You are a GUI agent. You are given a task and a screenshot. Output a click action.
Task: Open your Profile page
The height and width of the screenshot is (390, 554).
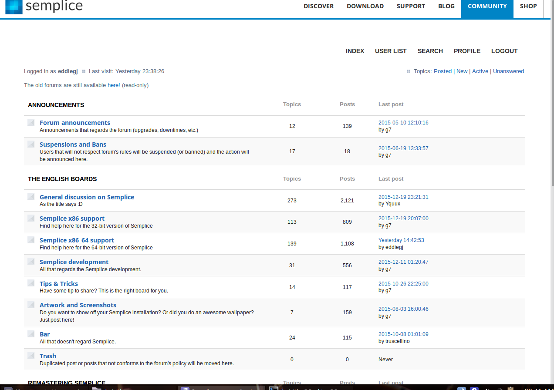467,51
